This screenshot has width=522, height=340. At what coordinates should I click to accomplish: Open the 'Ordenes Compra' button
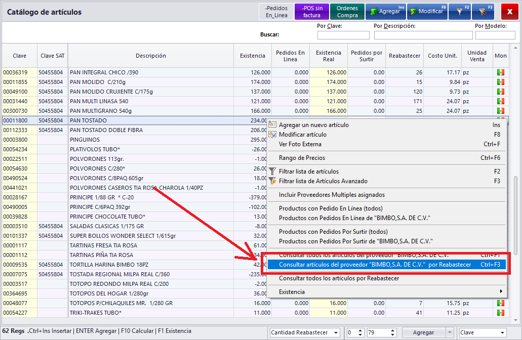coord(347,11)
